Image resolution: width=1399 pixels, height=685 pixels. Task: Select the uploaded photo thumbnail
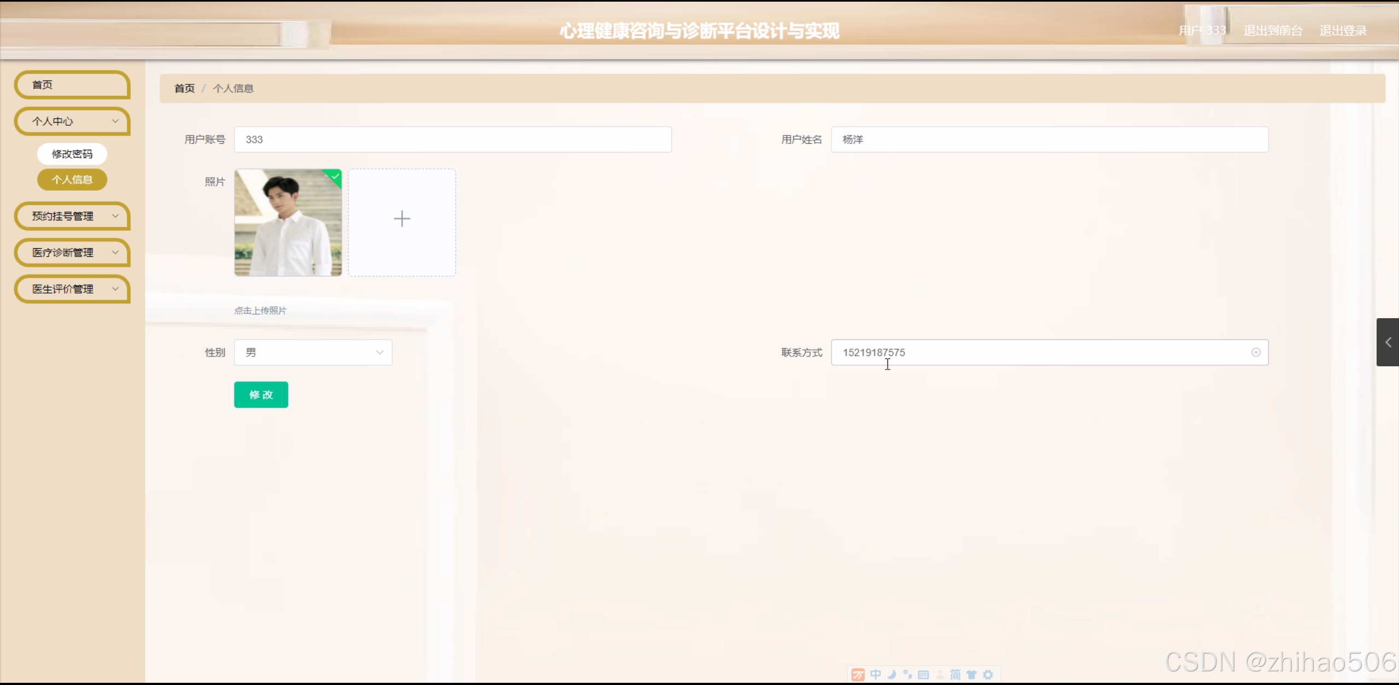click(288, 223)
